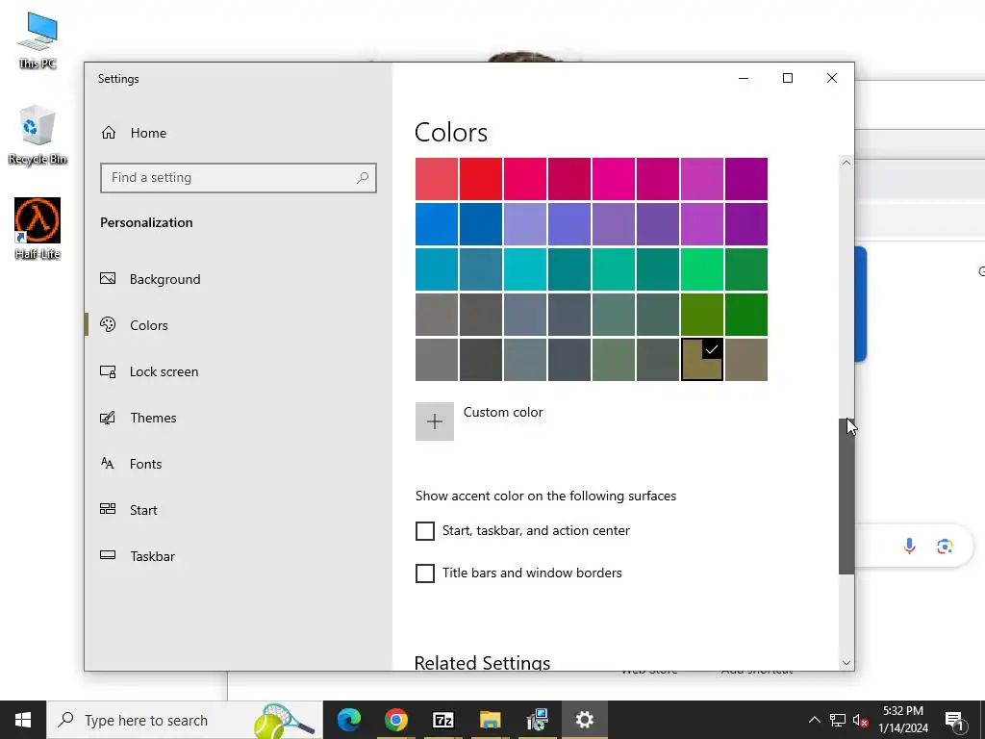Launch Microsoft Edge from the taskbar
This screenshot has width=985, height=739.
(349, 720)
